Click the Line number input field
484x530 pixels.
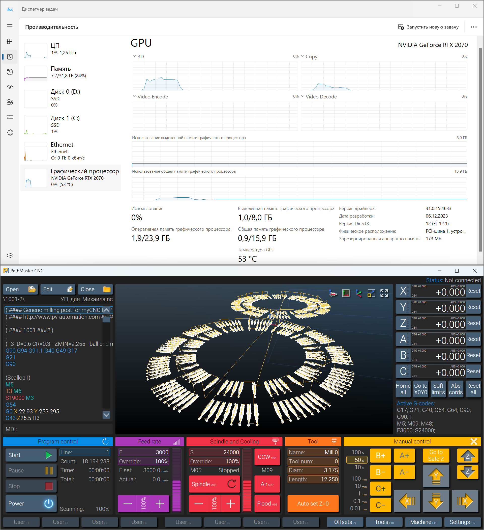click(84, 452)
